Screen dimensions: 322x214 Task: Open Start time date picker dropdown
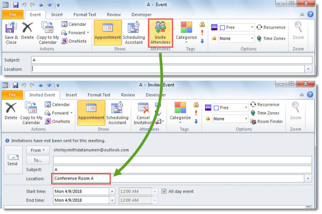112,191
